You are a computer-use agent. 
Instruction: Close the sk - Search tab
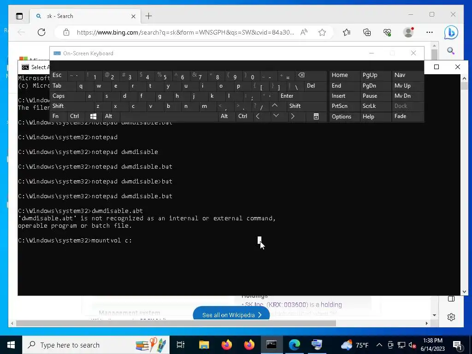133,16
